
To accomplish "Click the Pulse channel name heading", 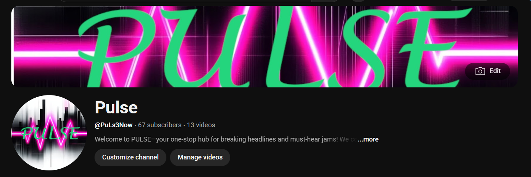I will pos(116,108).
